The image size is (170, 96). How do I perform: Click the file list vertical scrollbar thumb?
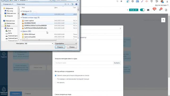(x=78, y=10)
